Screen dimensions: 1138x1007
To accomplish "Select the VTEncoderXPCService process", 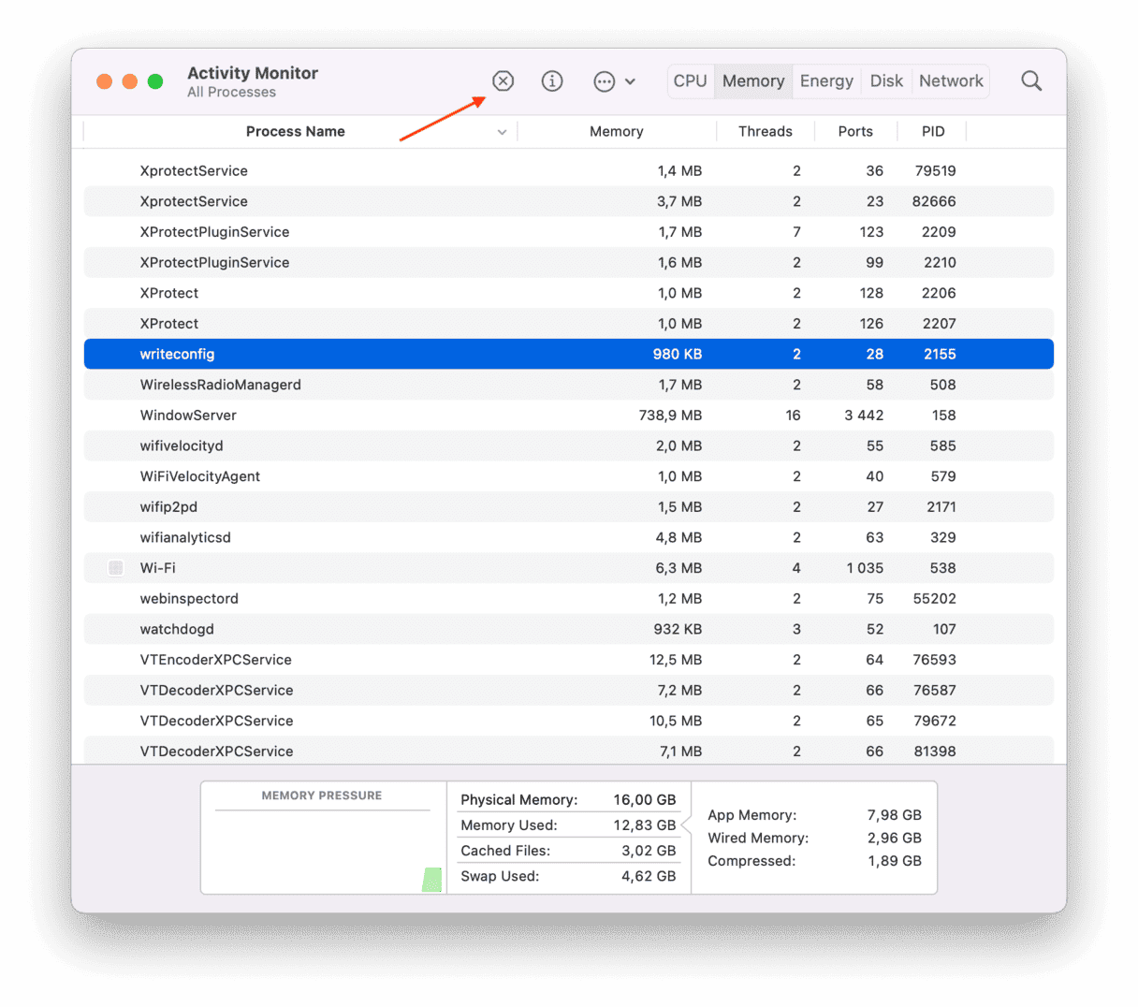I will click(569, 660).
